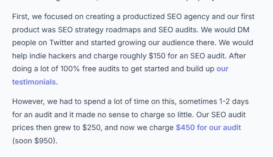This screenshot has height=157, width=273.
Task: Click the word "roadmaps" in the text
Action: [x=123, y=30]
